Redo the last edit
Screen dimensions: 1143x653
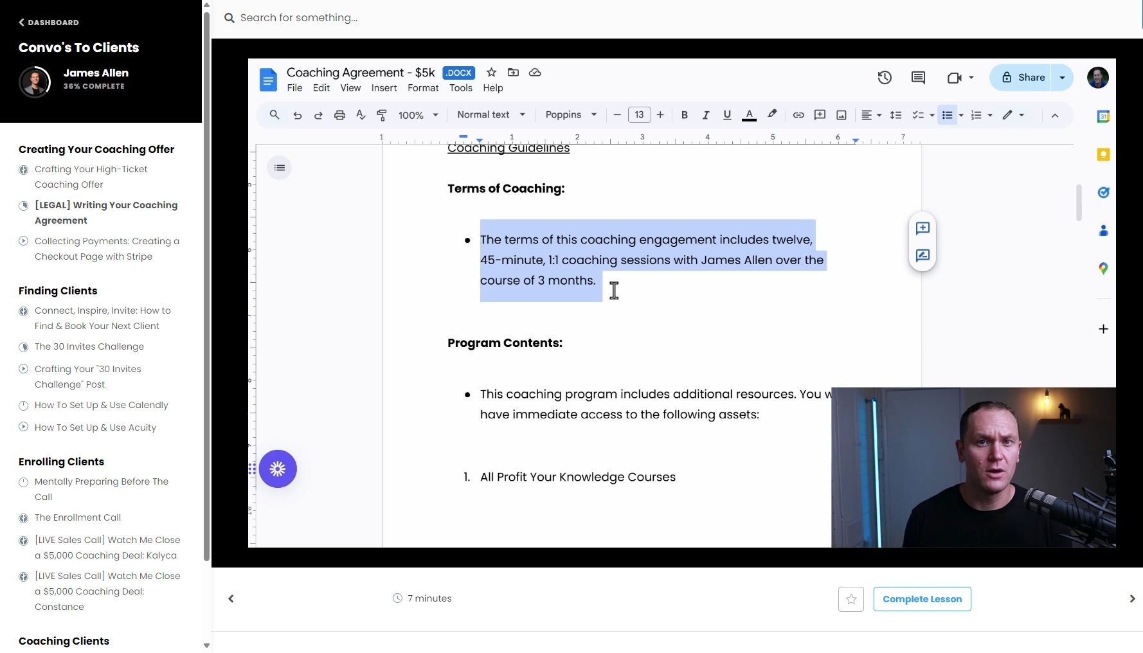point(318,115)
